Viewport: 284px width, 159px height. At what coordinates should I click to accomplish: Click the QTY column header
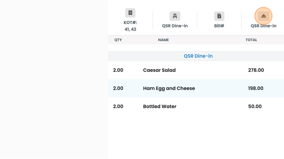(x=118, y=40)
